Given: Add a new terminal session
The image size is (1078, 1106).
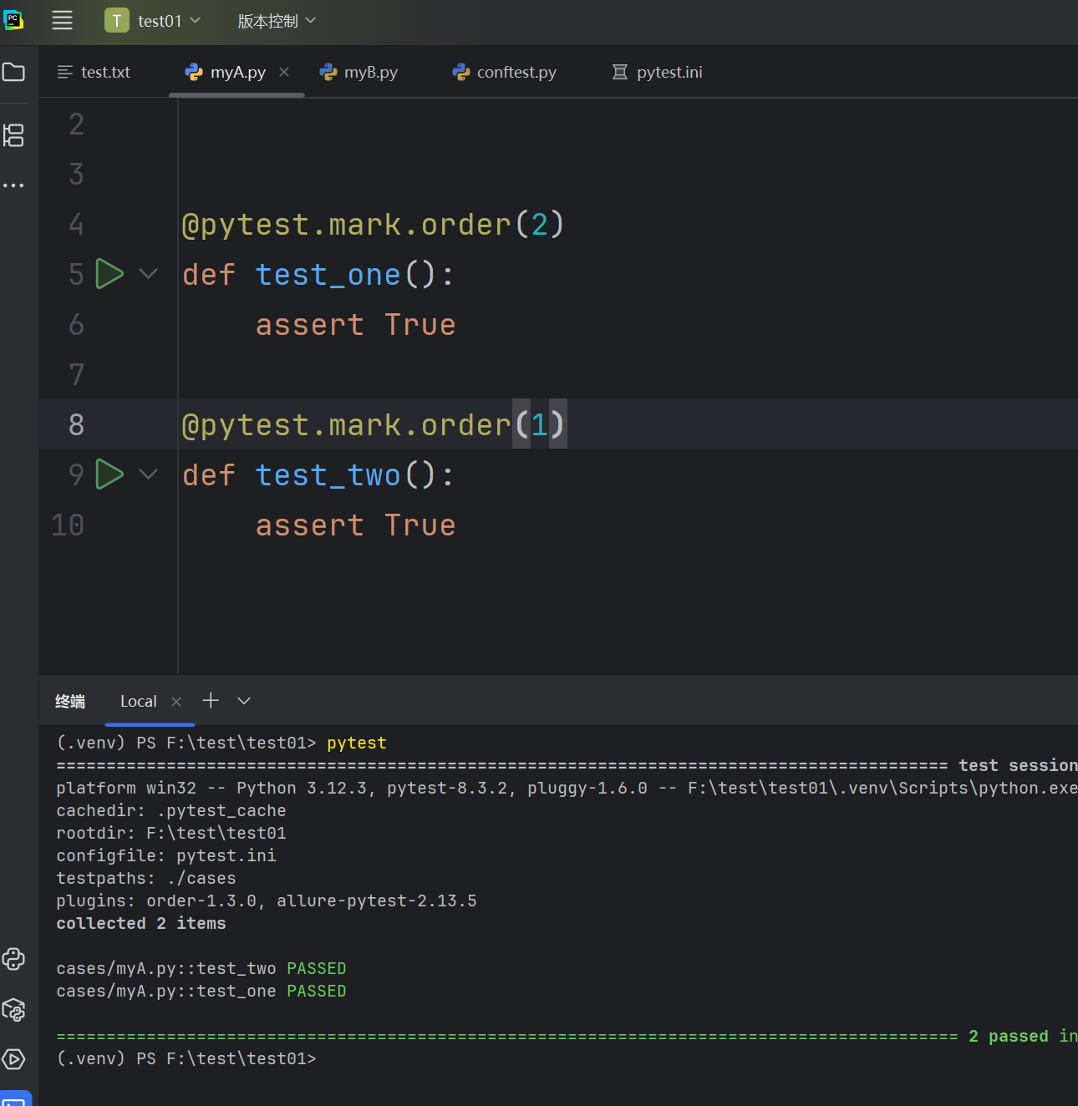Looking at the screenshot, I should pos(211,700).
